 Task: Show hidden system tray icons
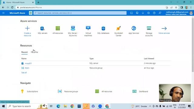pyautogui.click(x=150, y=106)
